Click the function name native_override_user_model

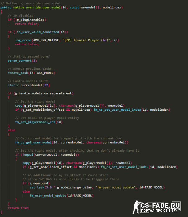coord(37,7)
